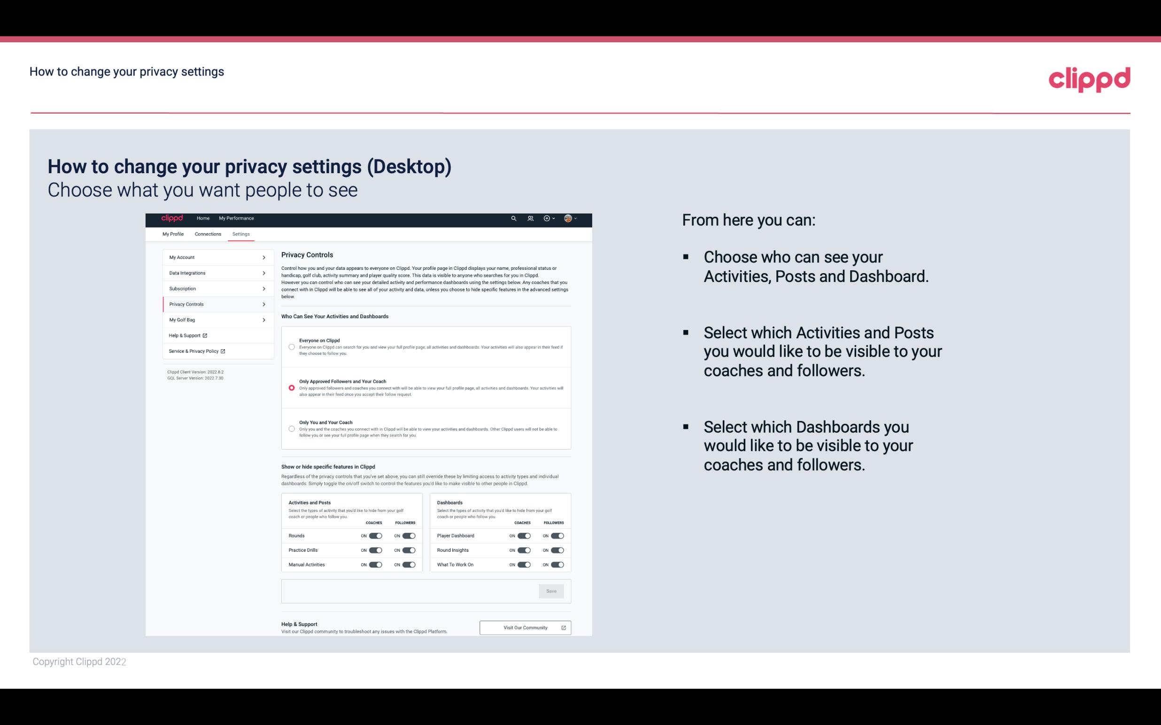This screenshot has width=1161, height=725.
Task: Select the My Performance nav tab
Action: pyautogui.click(x=236, y=218)
